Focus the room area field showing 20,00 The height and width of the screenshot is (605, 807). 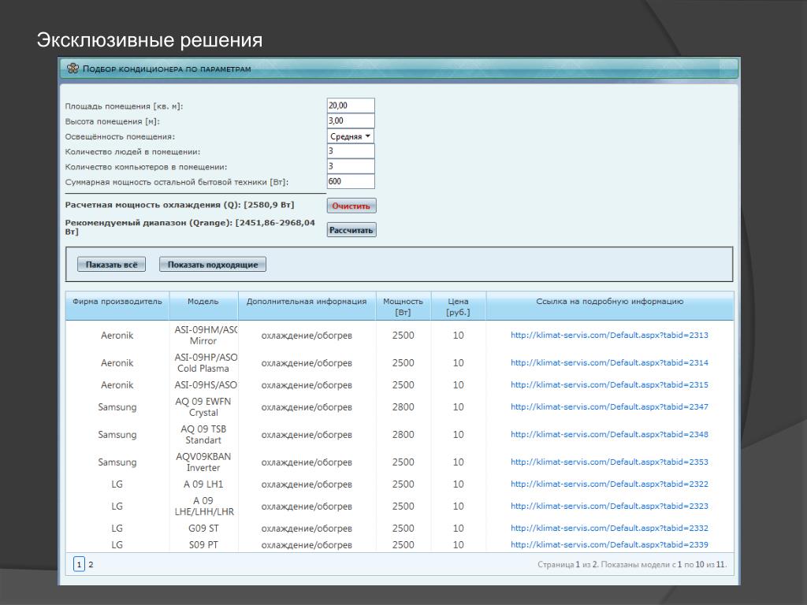pyautogui.click(x=351, y=106)
